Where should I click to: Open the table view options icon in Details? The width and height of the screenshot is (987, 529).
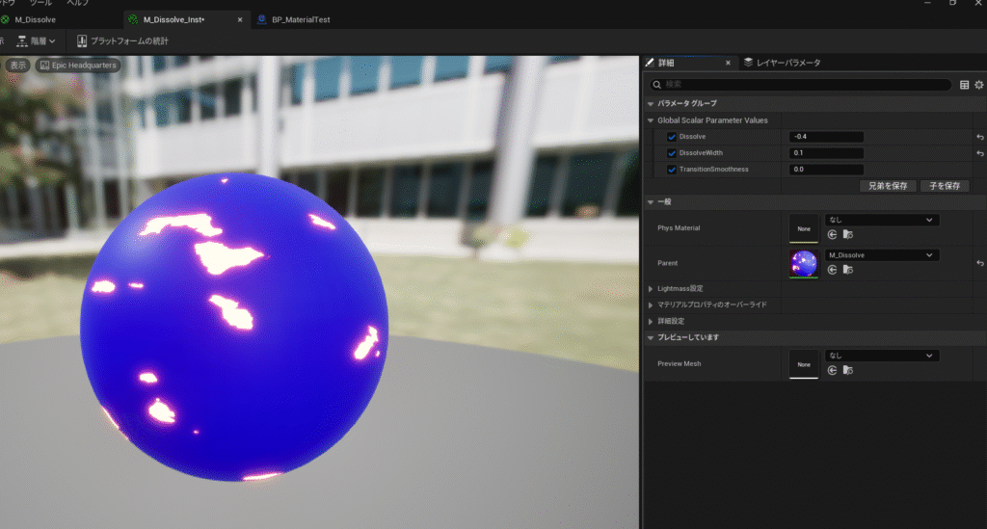pos(964,85)
